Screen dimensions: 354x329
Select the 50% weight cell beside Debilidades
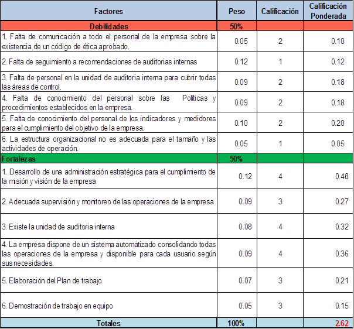[x=237, y=26]
